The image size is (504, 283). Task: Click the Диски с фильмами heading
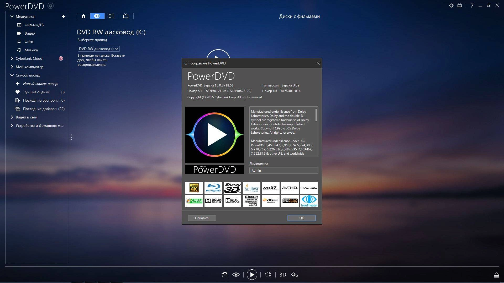point(299,16)
